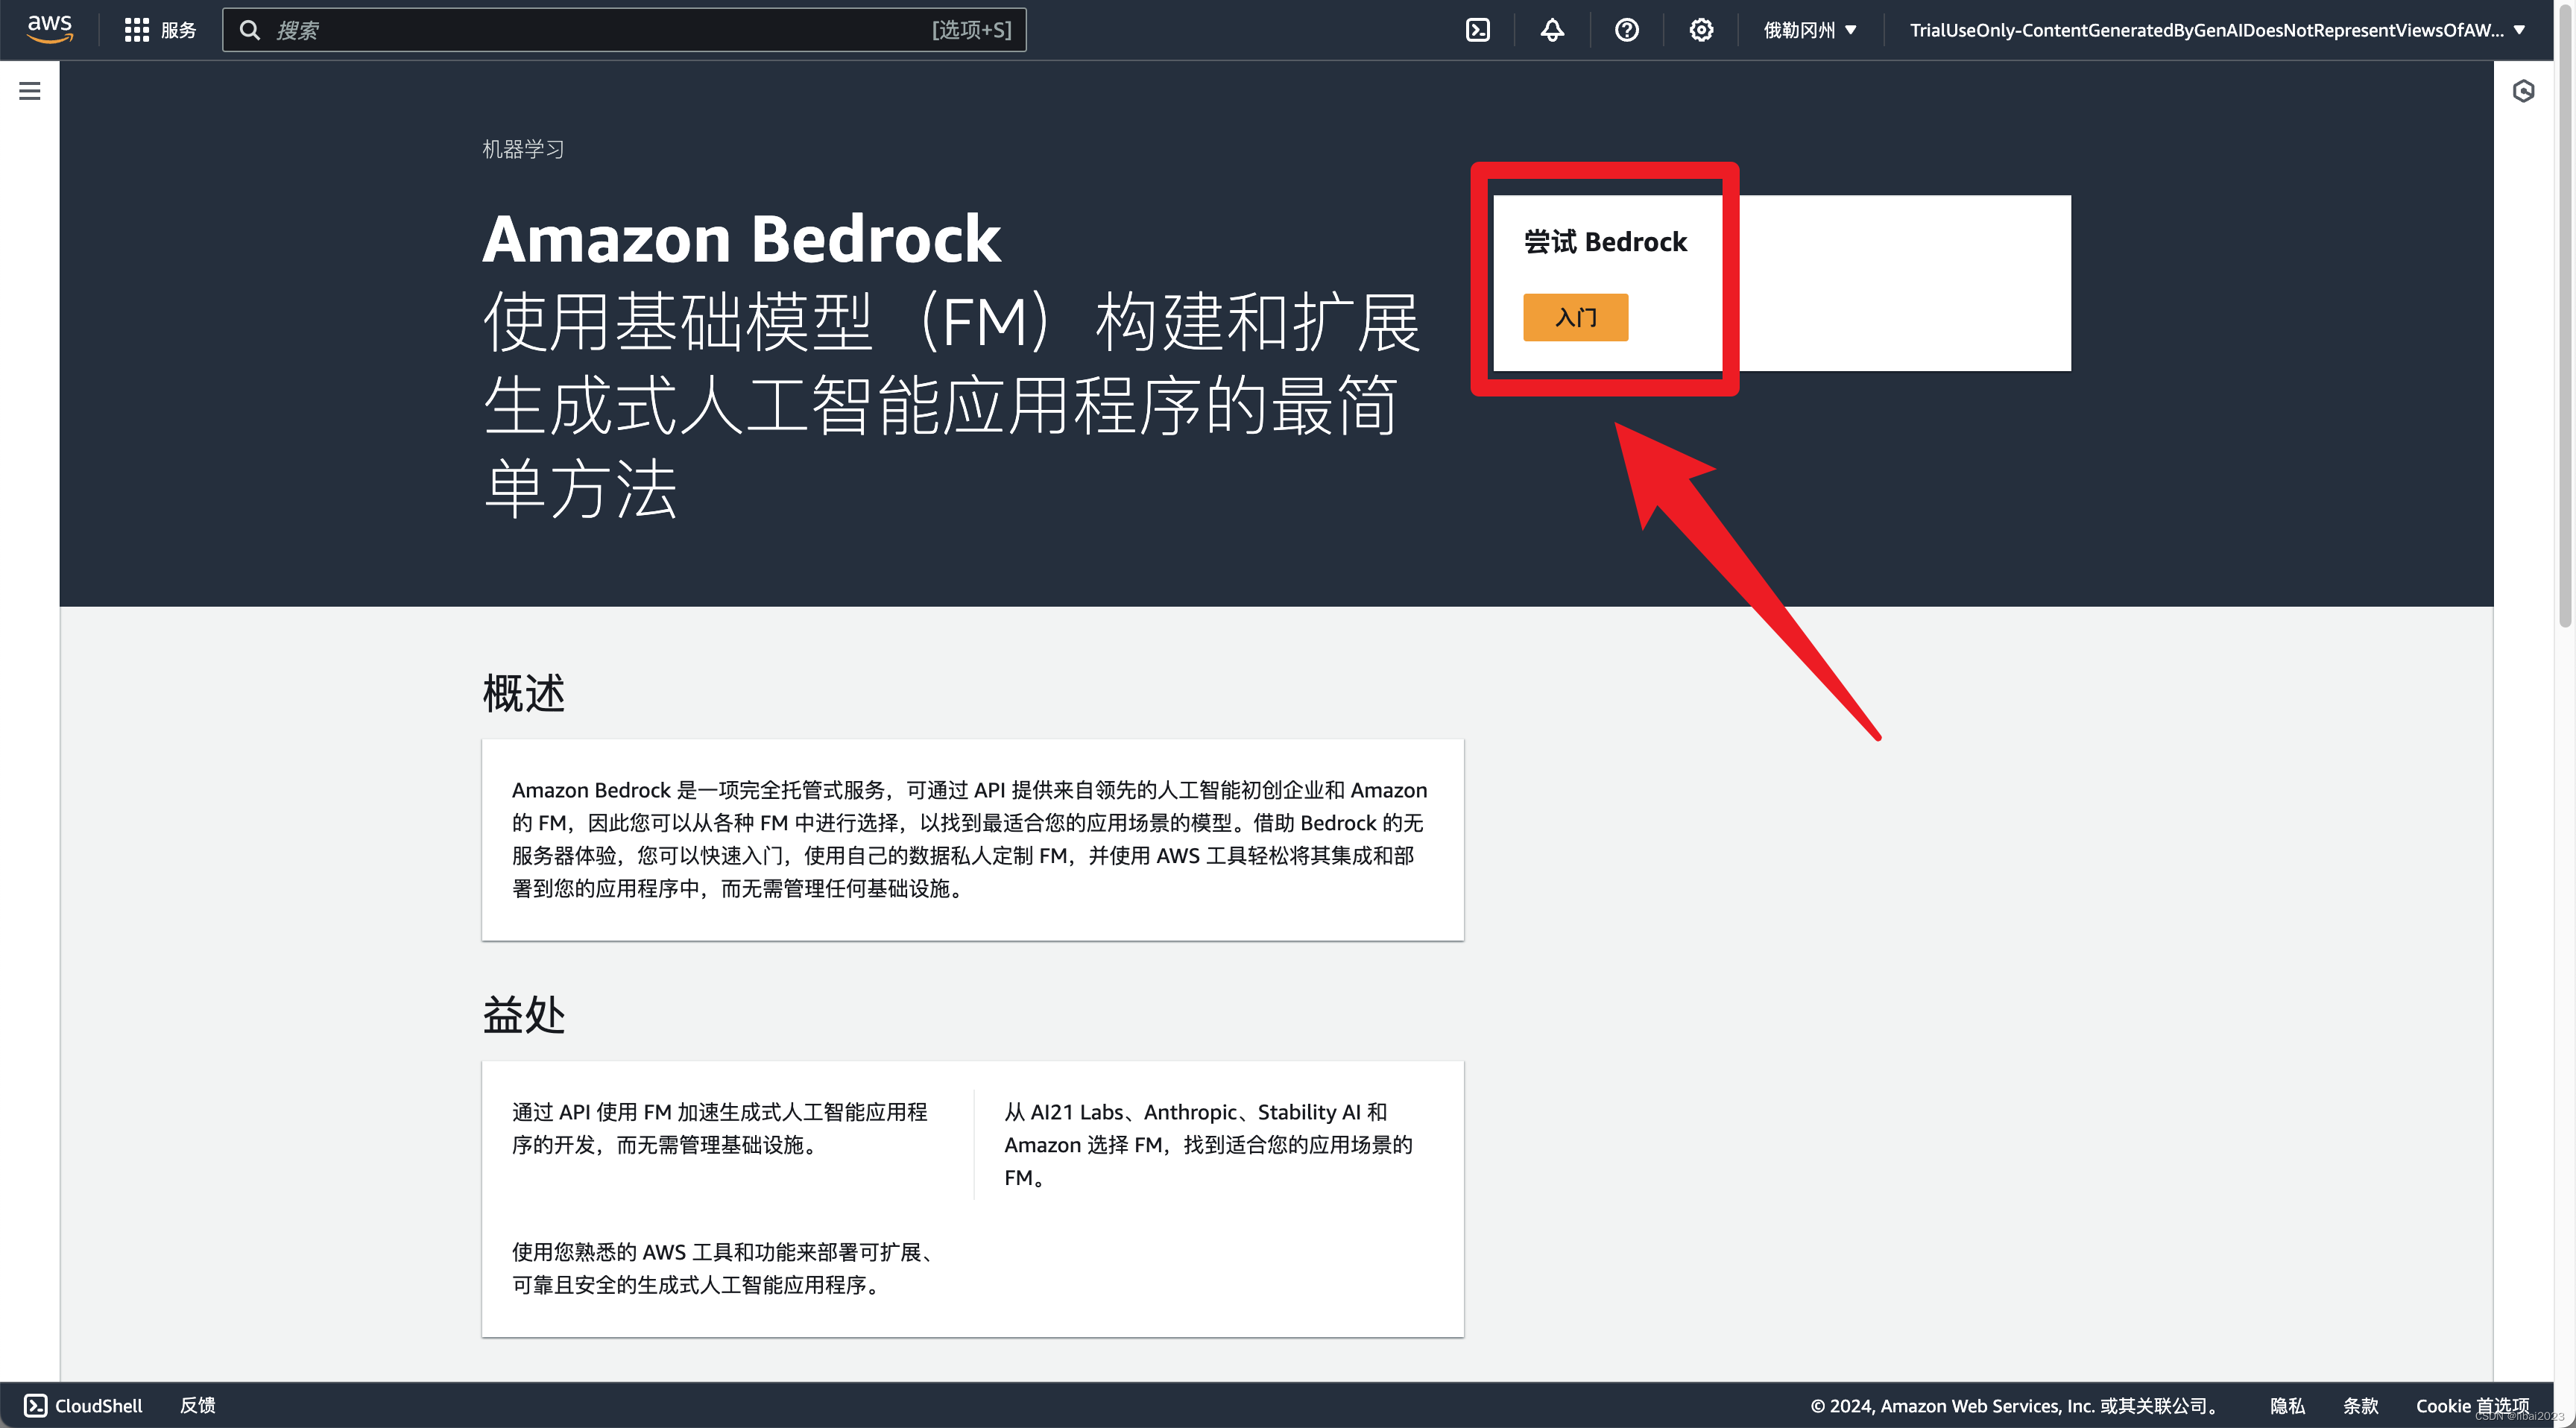Click the benefit text about AI21 Labs

(1208, 1144)
